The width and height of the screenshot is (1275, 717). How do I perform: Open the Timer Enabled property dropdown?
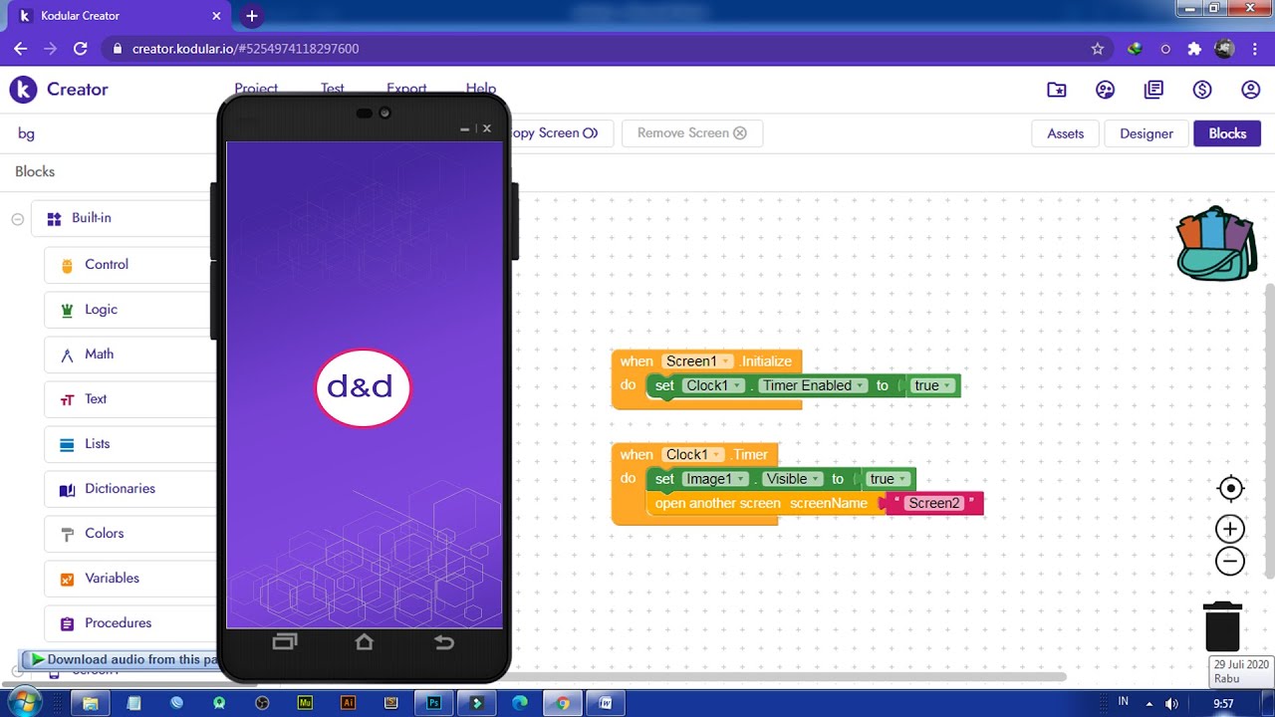(x=813, y=385)
